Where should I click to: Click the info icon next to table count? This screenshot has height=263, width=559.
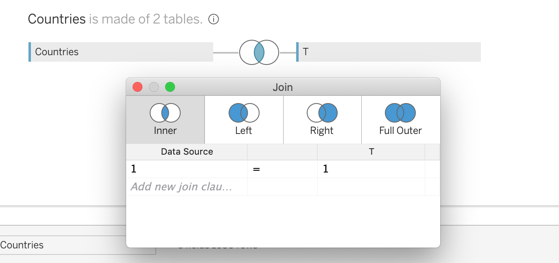tap(214, 19)
